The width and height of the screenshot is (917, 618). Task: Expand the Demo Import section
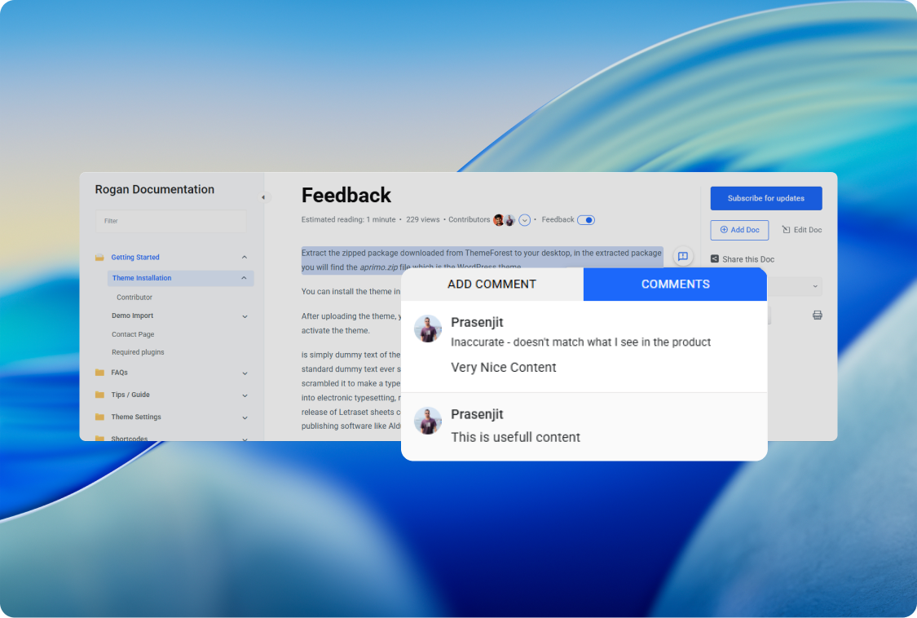click(x=245, y=316)
